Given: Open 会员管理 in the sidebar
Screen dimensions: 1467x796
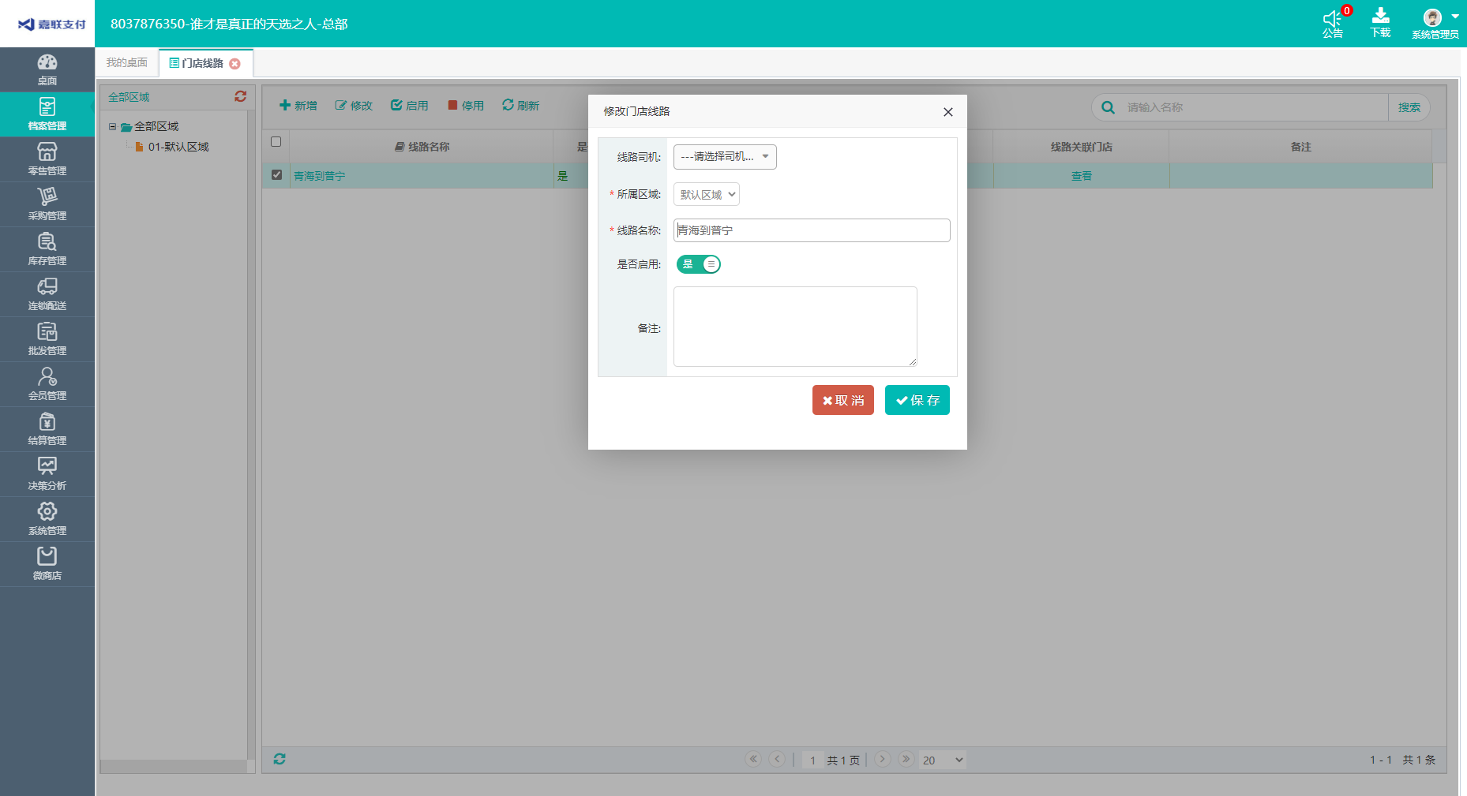Looking at the screenshot, I should pos(47,384).
